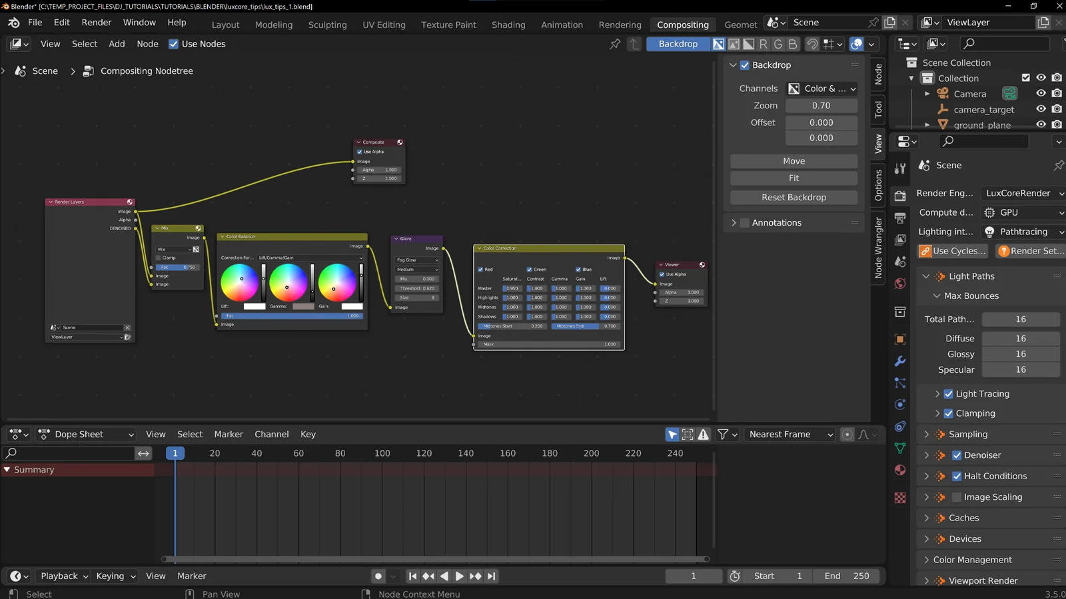This screenshot has width=1066, height=599.
Task: Jump to the end frame playback button
Action: click(491, 576)
